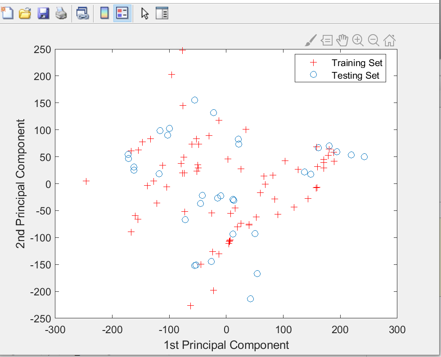Click the Training Set legend entry
Image resolution: width=441 pixels, height=357 pixels.
[x=357, y=62]
